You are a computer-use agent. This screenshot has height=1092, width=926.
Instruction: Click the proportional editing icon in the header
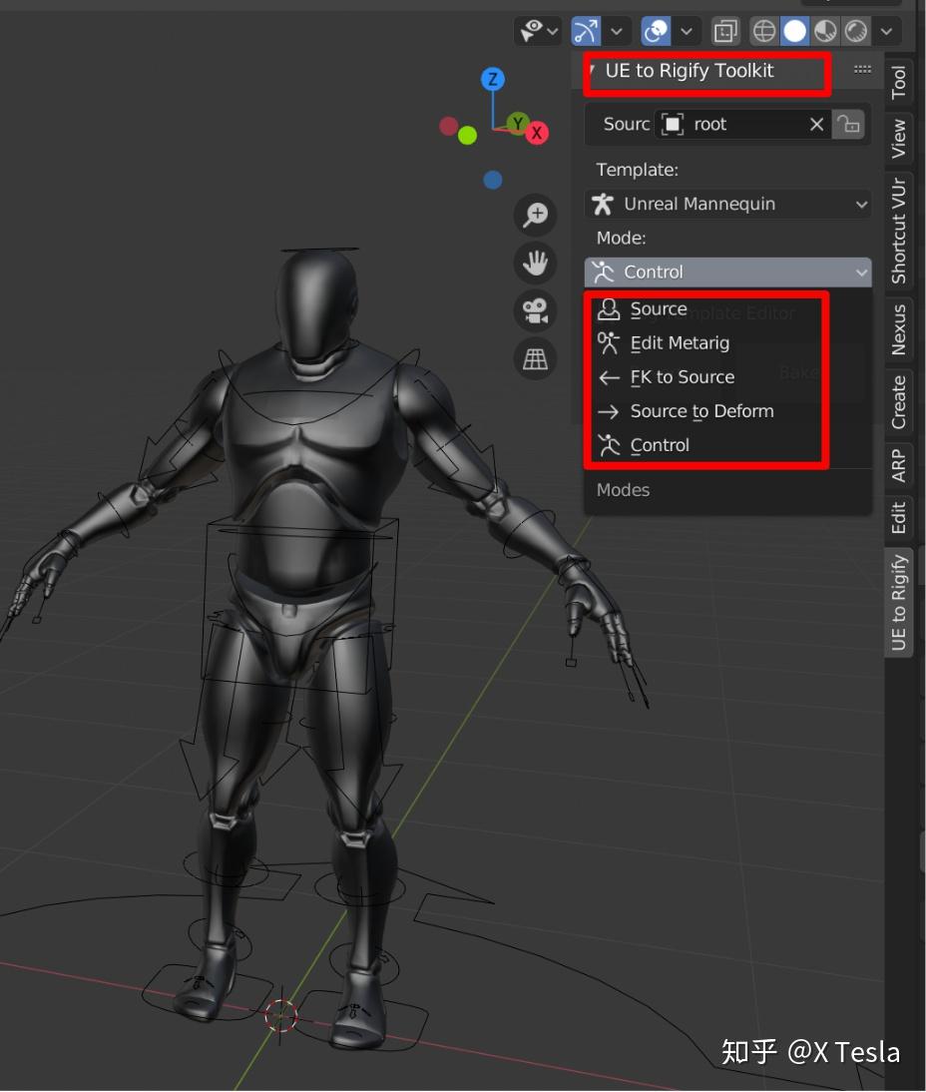(x=656, y=31)
